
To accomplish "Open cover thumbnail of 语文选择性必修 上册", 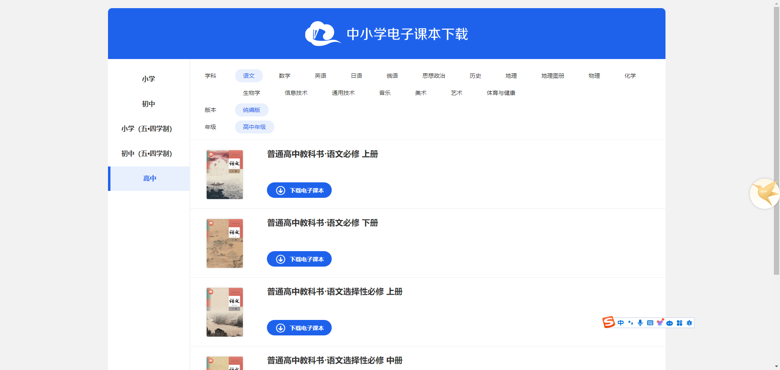I will [x=225, y=312].
